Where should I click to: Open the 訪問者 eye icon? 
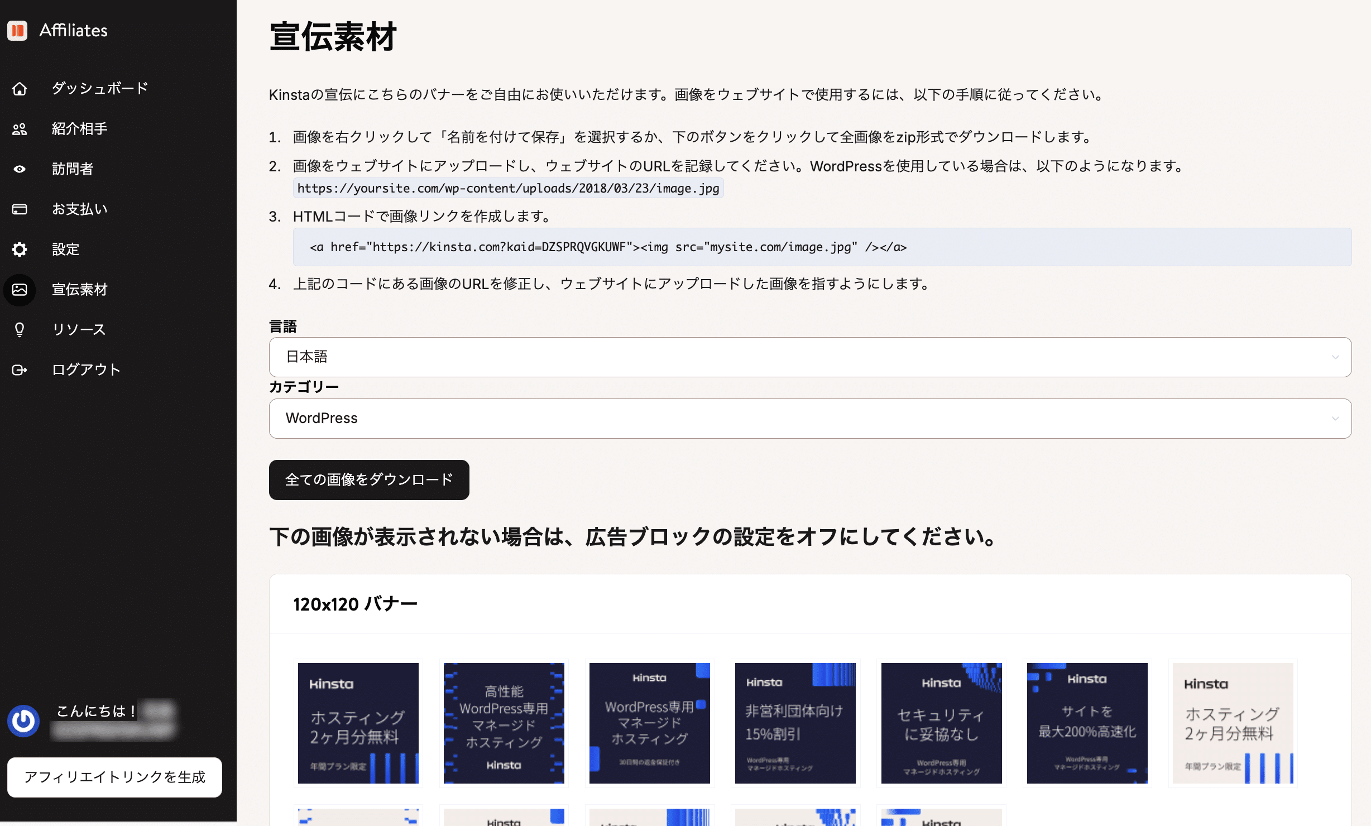pyautogui.click(x=20, y=169)
